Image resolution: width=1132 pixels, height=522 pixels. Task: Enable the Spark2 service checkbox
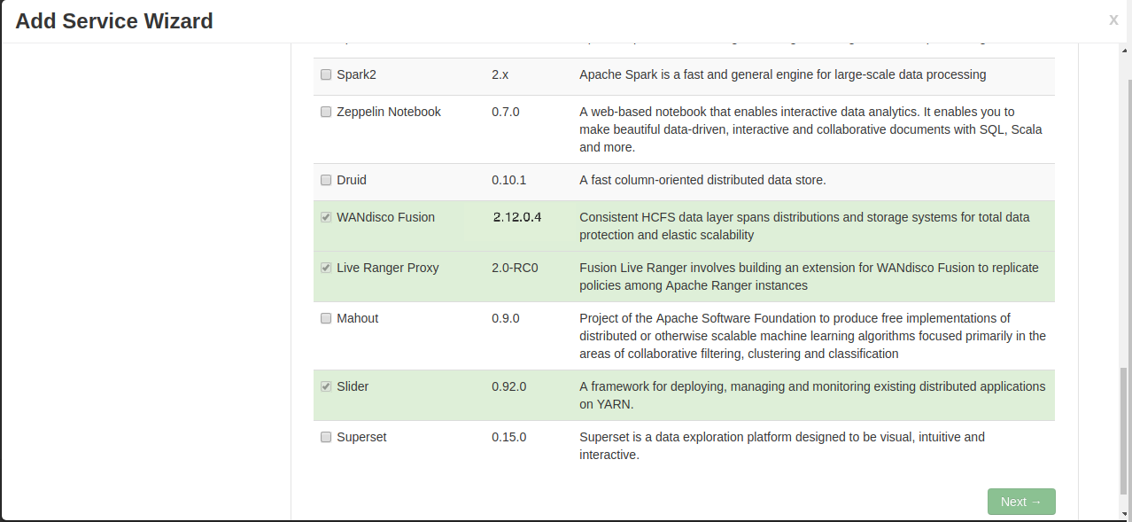click(x=326, y=75)
